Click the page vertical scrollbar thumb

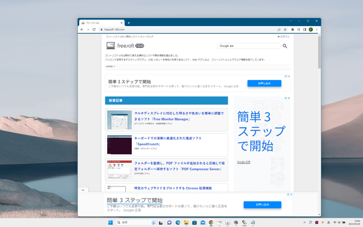point(319,52)
